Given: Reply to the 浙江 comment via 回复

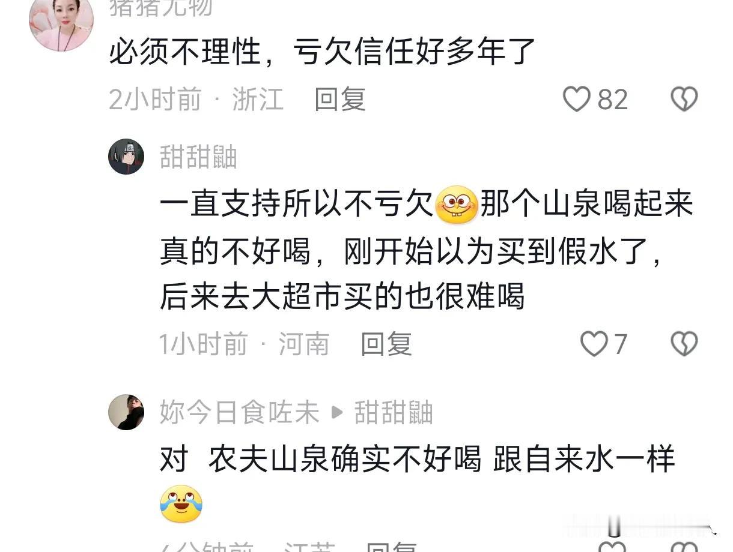Looking at the screenshot, I should (340, 99).
